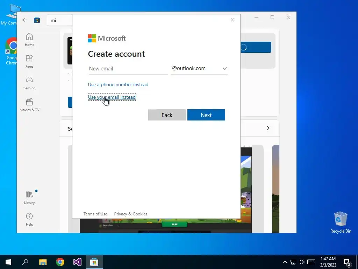Select the Google Chrome desktop shortcut
The image size is (358, 269).
click(11, 51)
